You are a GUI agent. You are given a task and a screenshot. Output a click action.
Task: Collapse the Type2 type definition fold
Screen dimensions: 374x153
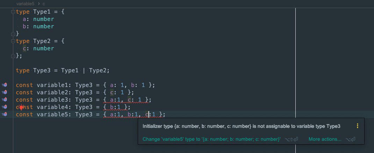(13, 41)
